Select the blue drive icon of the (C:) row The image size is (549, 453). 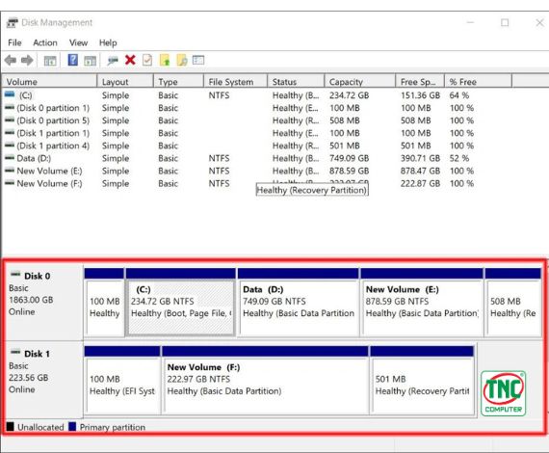point(10,94)
